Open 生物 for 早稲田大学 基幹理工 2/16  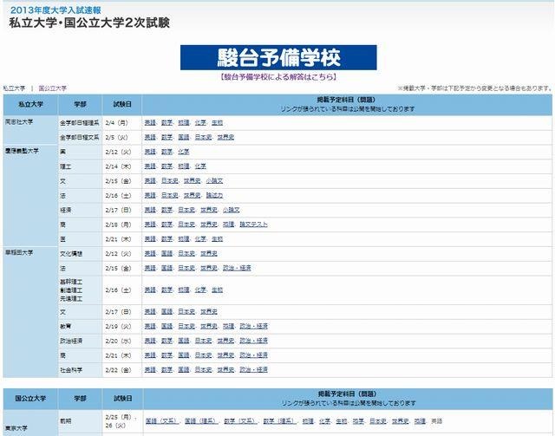pyautogui.click(x=217, y=290)
